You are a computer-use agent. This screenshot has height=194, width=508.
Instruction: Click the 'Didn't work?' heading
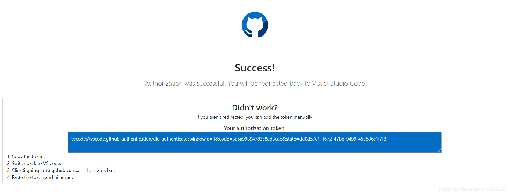tap(255, 107)
